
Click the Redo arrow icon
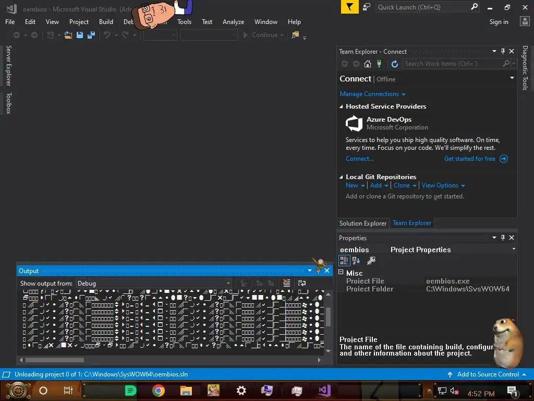125,35
